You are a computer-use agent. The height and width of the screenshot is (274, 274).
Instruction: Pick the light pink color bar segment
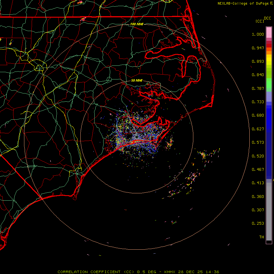pos(269,33)
